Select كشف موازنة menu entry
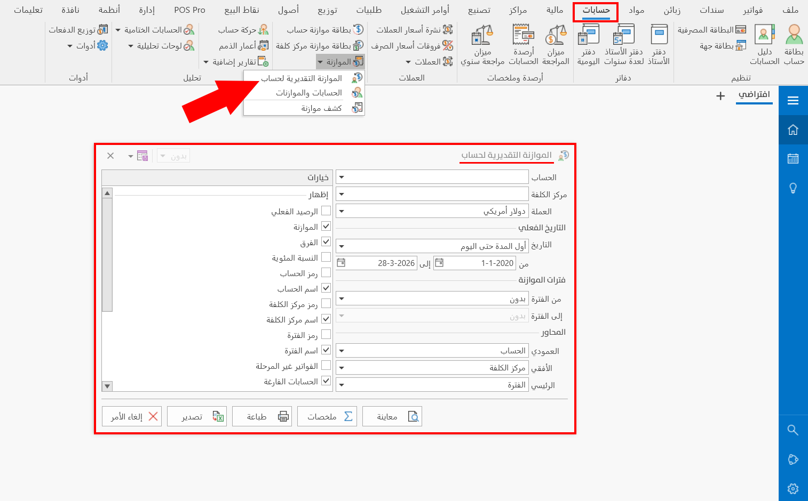 304,108
